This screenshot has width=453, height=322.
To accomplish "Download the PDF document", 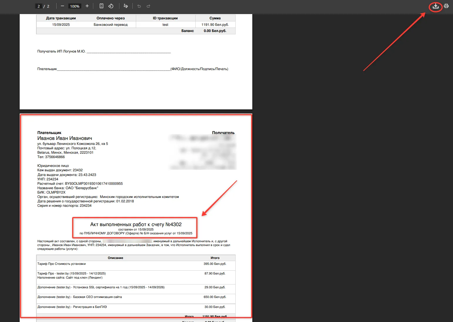I will [x=435, y=6].
